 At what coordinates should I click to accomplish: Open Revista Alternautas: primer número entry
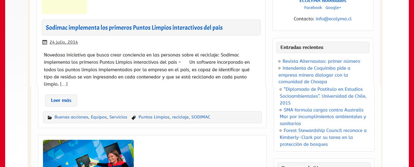[x=321, y=62]
